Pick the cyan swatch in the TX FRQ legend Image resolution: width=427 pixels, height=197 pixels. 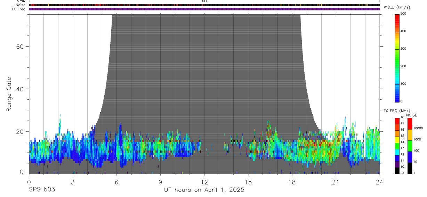(x=397, y=151)
